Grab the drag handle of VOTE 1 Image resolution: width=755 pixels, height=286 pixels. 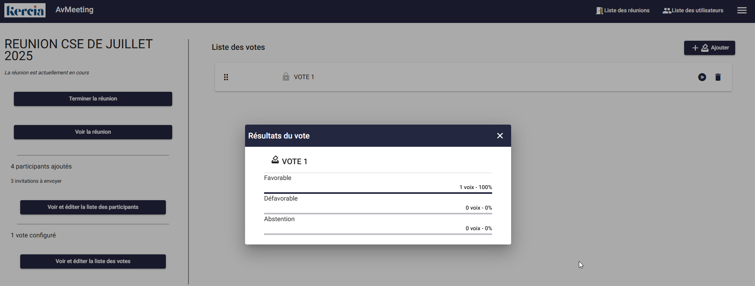226,77
